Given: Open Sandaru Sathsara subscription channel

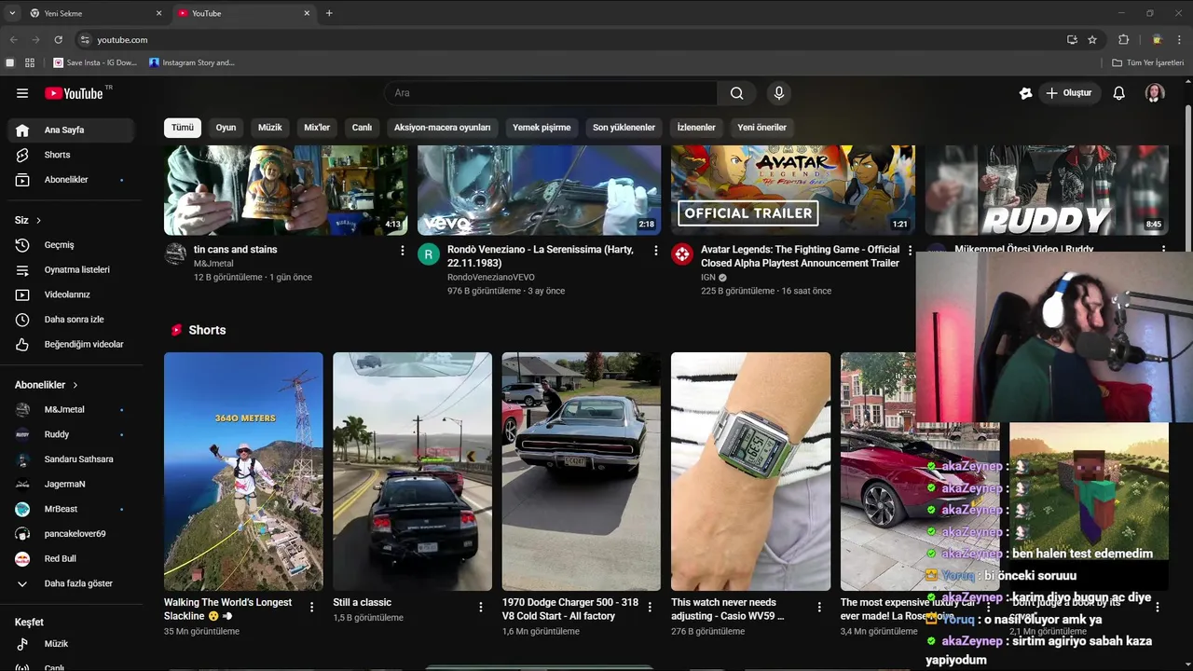Looking at the screenshot, I should coord(71,459).
